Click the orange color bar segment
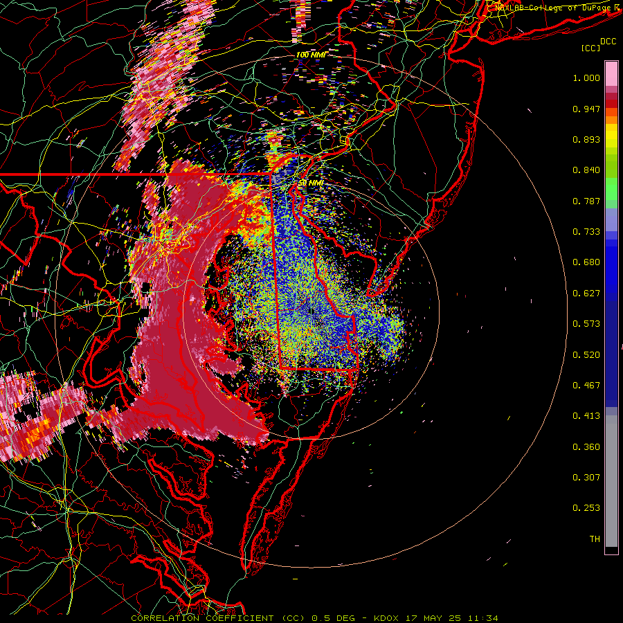Viewport: 623px width, 623px height. tap(611, 120)
